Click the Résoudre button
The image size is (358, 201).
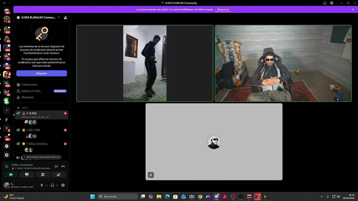pos(42,73)
